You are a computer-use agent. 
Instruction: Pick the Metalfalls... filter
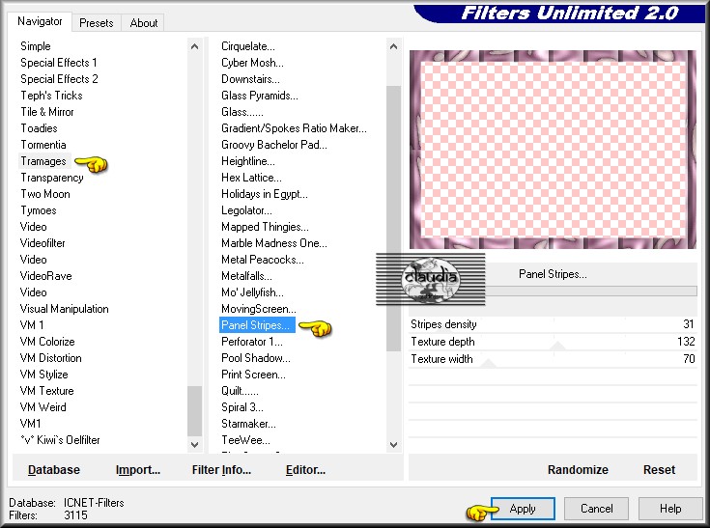(246, 276)
